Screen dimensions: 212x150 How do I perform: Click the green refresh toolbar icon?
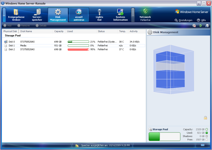coord(200,26)
